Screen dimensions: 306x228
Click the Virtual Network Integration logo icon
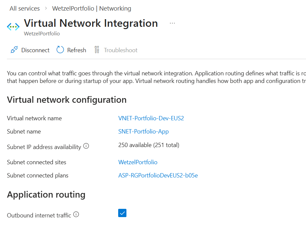click(x=13, y=27)
